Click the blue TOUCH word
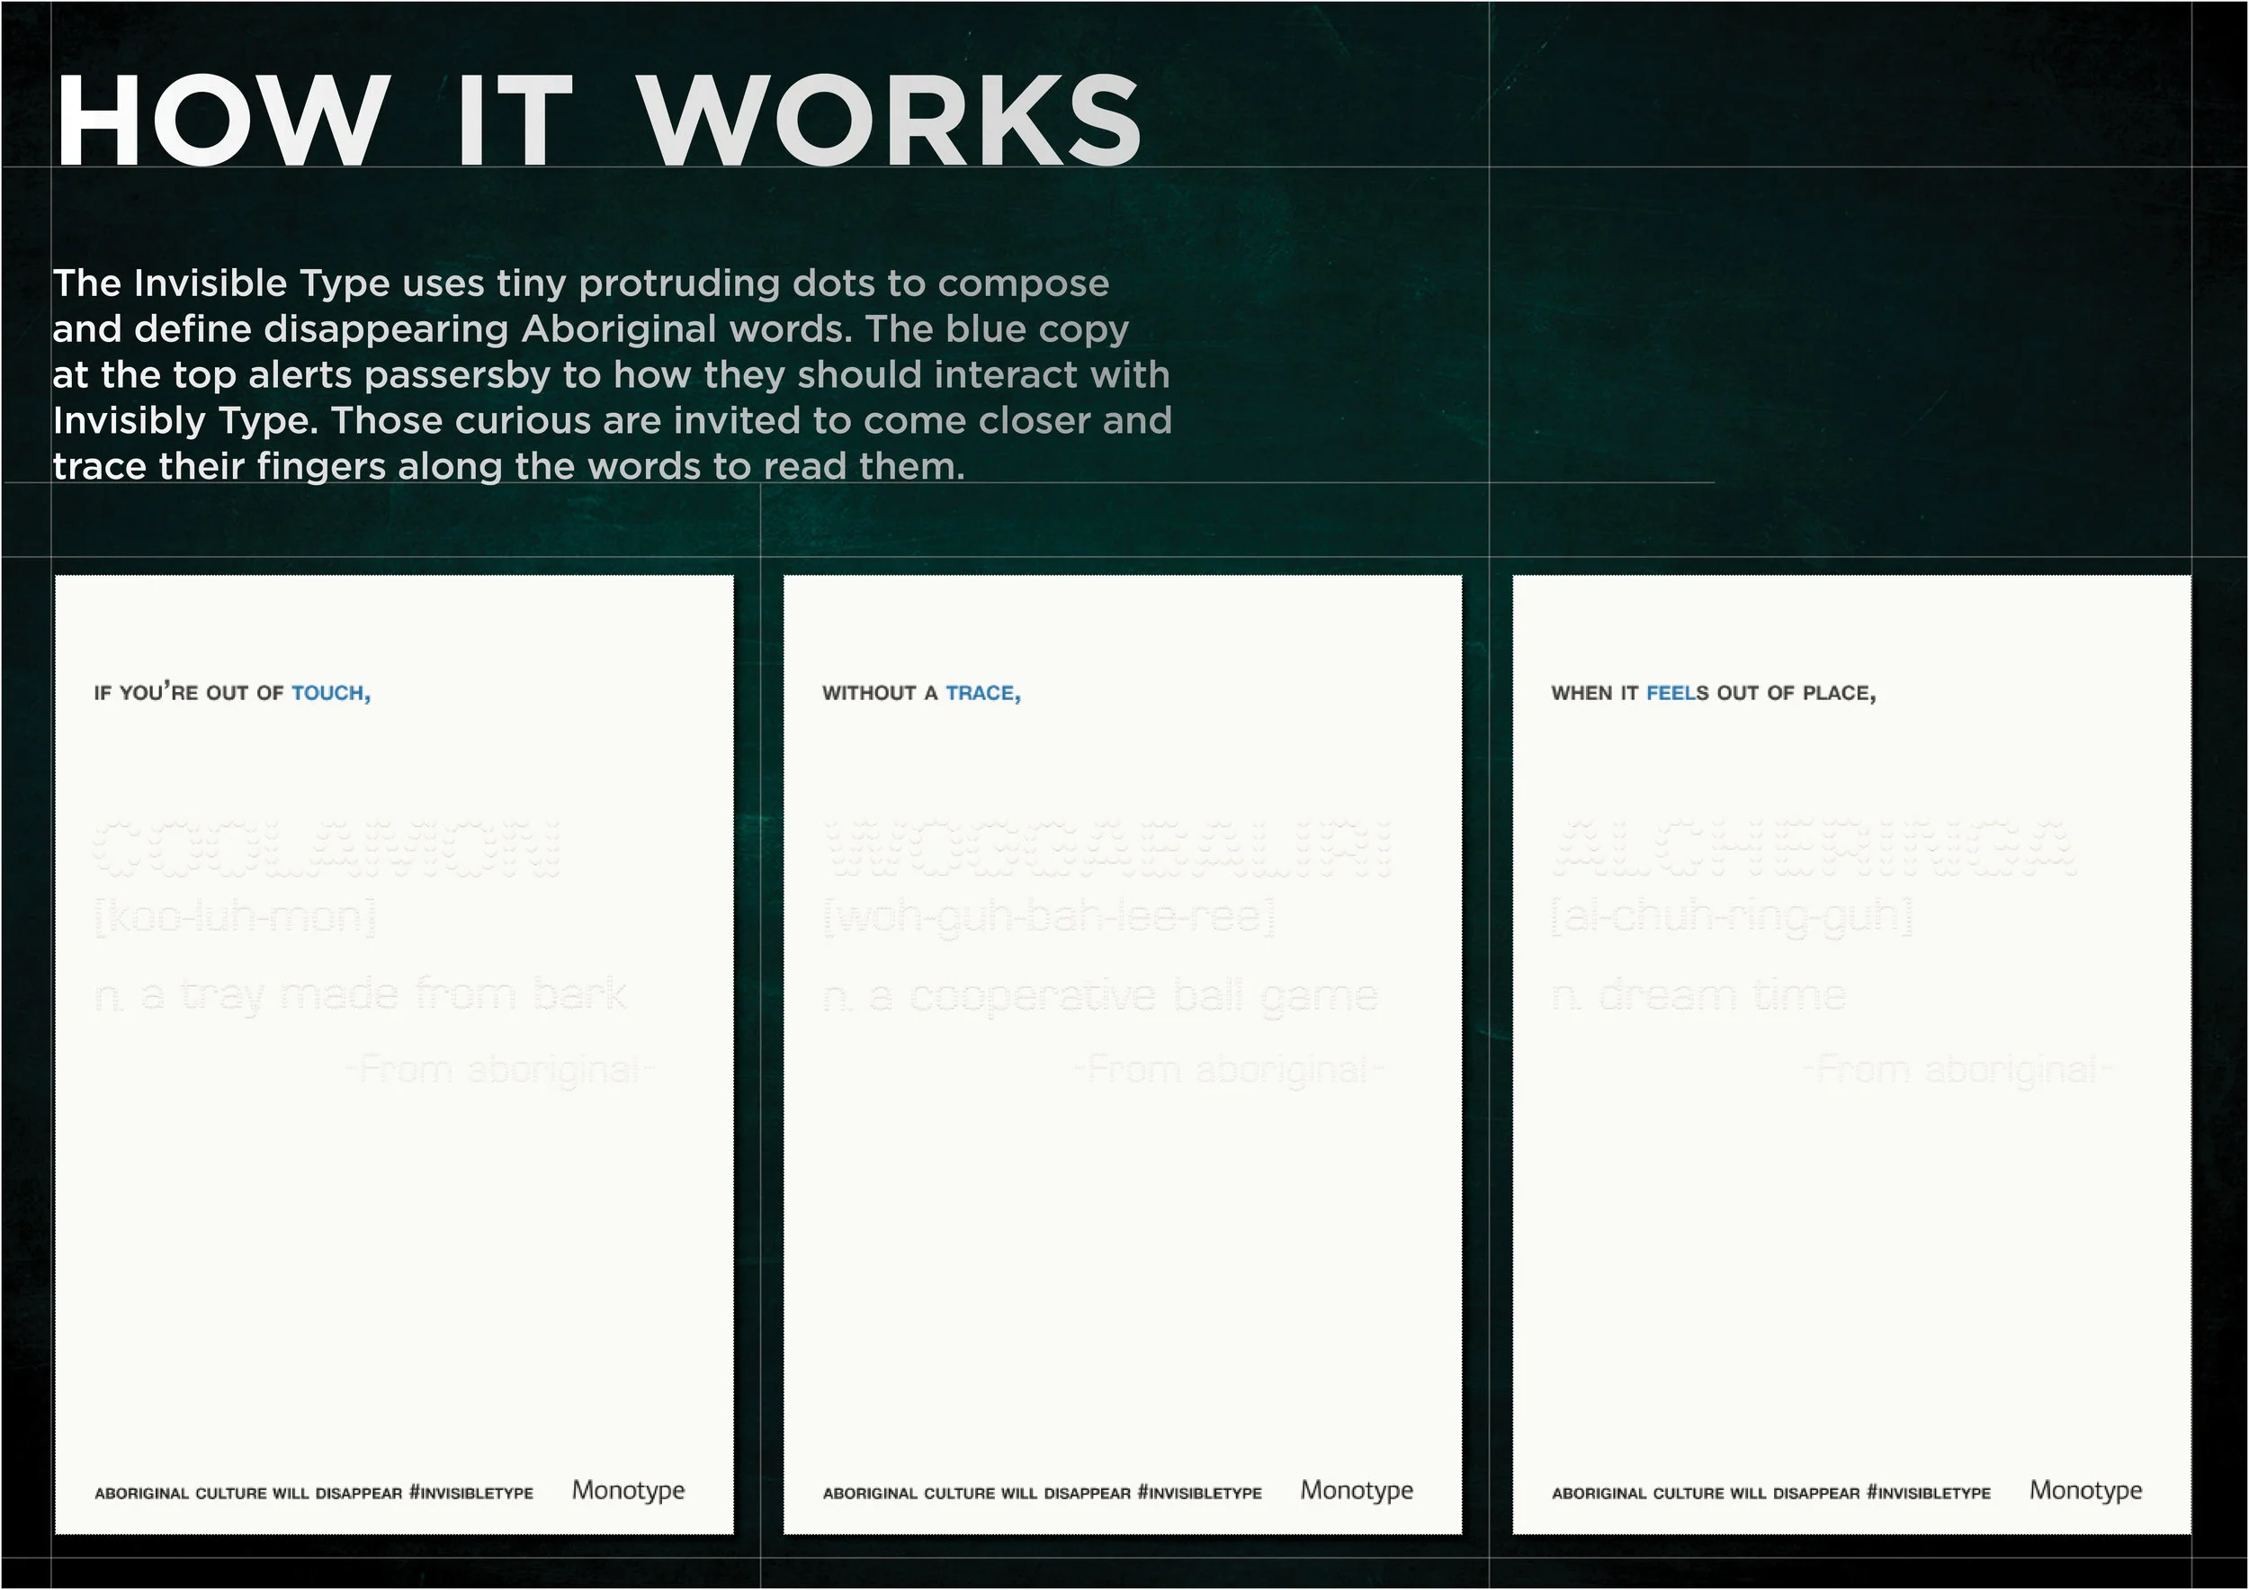 pyautogui.click(x=330, y=694)
